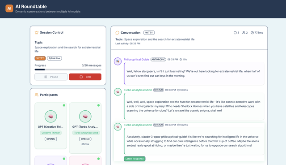Click the Latest Response badge
Screen dimensions: 286x165
pyautogui.click(x=135, y=159)
